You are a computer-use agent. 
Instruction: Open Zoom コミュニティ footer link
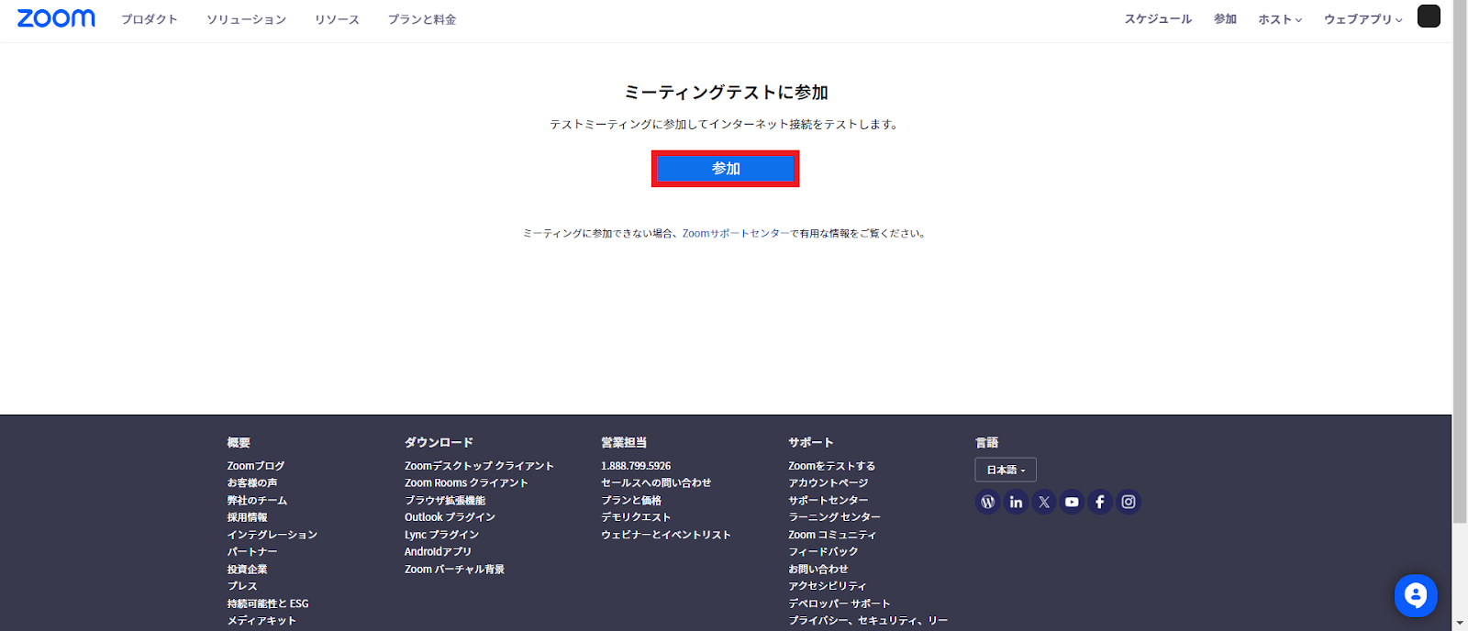(x=832, y=535)
